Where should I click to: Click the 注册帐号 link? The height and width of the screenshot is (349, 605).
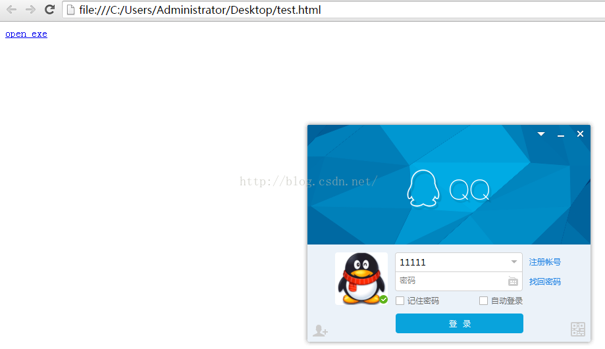pyautogui.click(x=545, y=262)
